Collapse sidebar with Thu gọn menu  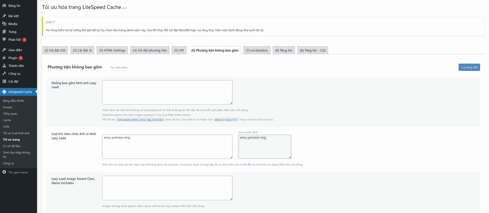18,172
